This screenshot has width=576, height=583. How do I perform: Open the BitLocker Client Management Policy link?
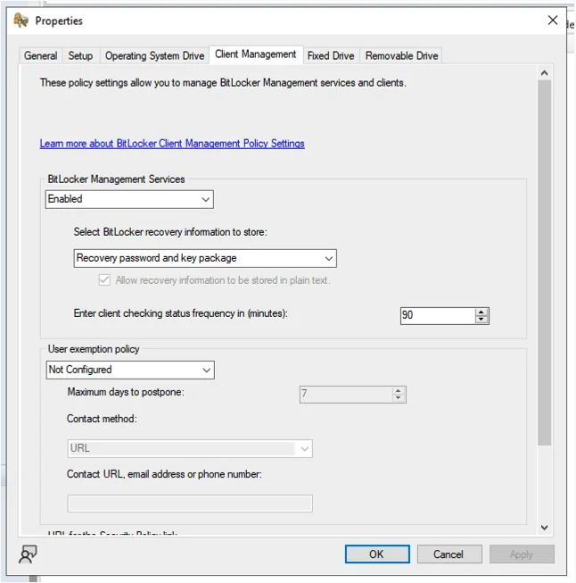pyautogui.click(x=172, y=144)
